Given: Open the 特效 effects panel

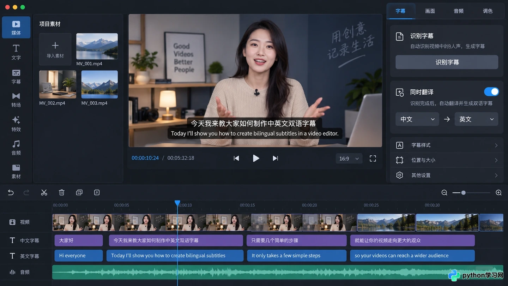Looking at the screenshot, I should pyautogui.click(x=16, y=124).
